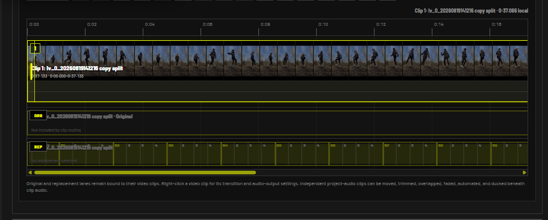This screenshot has width=548, height=220.
Task: Click the timeline scrollbar left arrow
Action: tap(30, 173)
